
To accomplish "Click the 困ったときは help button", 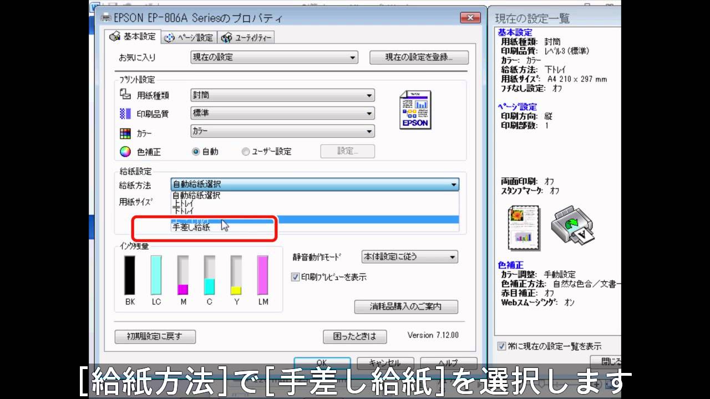I will pos(355,336).
